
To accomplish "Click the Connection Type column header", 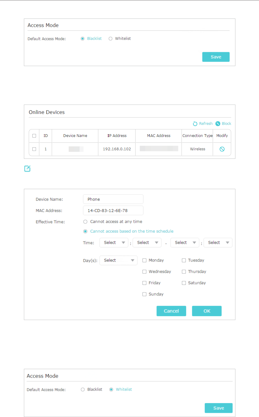I will click(x=198, y=136).
